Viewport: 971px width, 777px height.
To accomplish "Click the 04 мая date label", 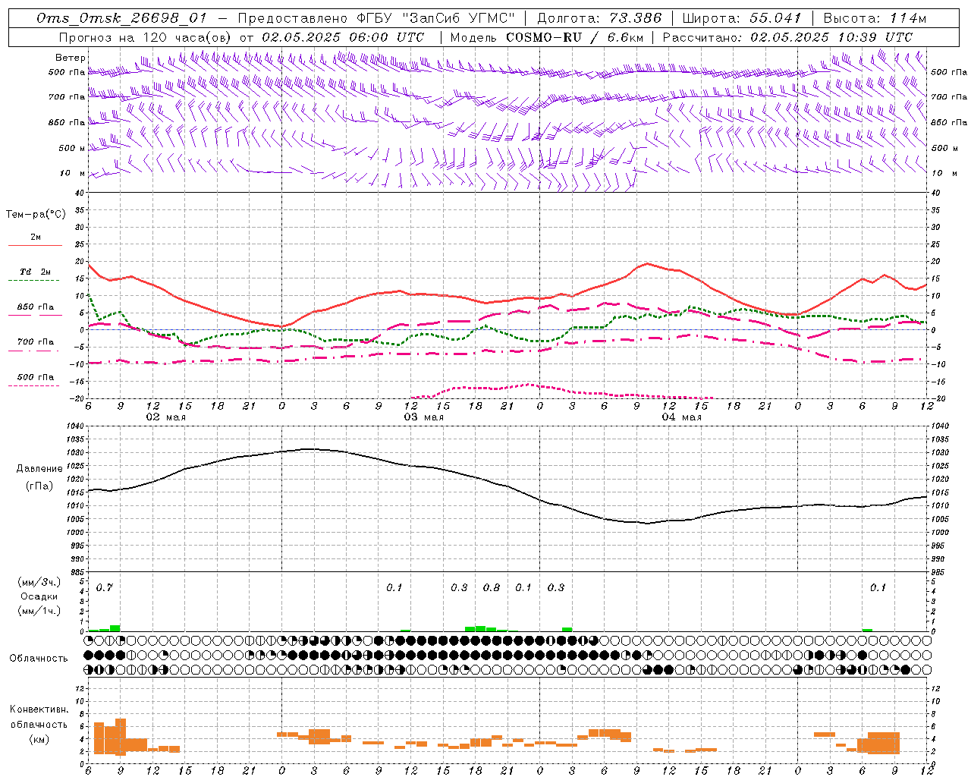I will [x=681, y=417].
